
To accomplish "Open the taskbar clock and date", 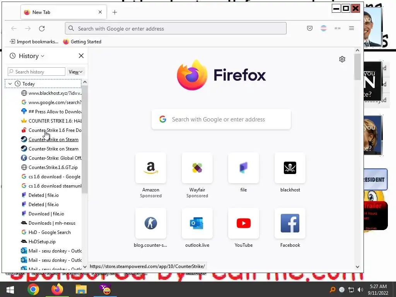I will (378, 290).
